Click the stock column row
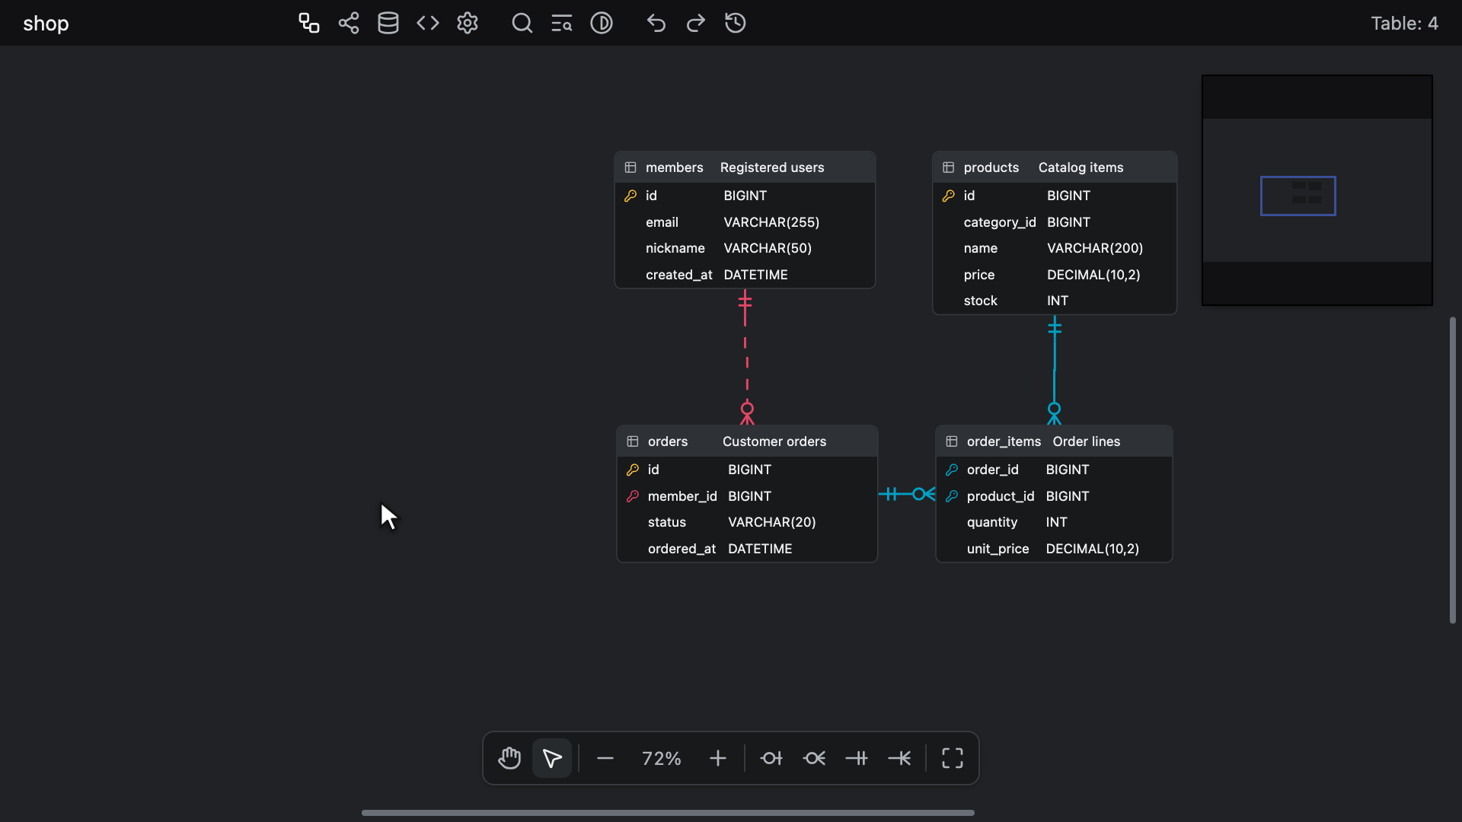Viewport: 1462px width, 822px height. coord(1055,301)
